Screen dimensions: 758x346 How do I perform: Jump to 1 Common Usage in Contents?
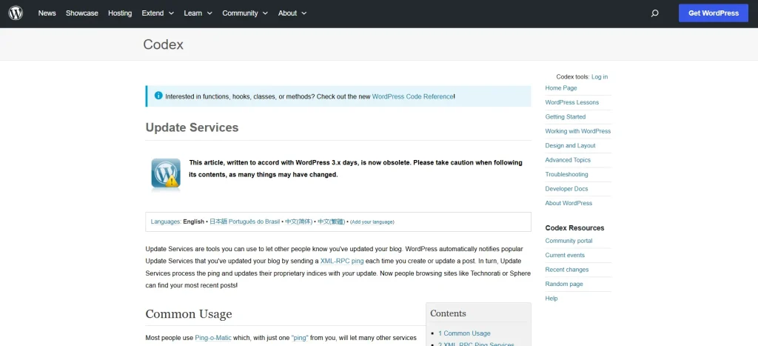pyautogui.click(x=464, y=334)
